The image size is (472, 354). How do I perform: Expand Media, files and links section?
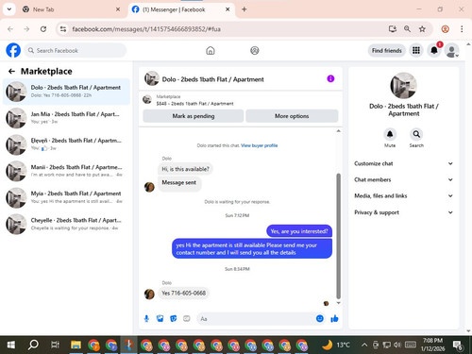pos(404,195)
